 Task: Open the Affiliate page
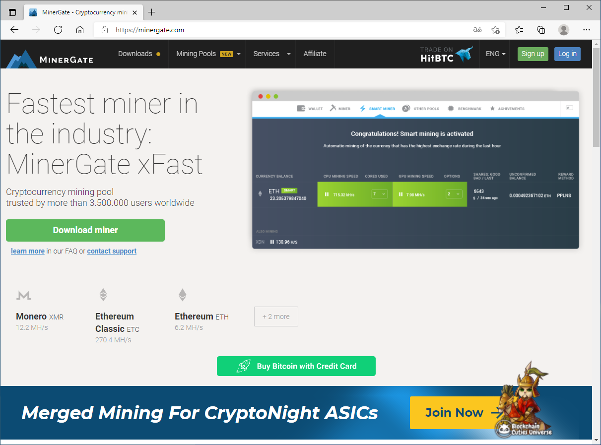coord(315,54)
